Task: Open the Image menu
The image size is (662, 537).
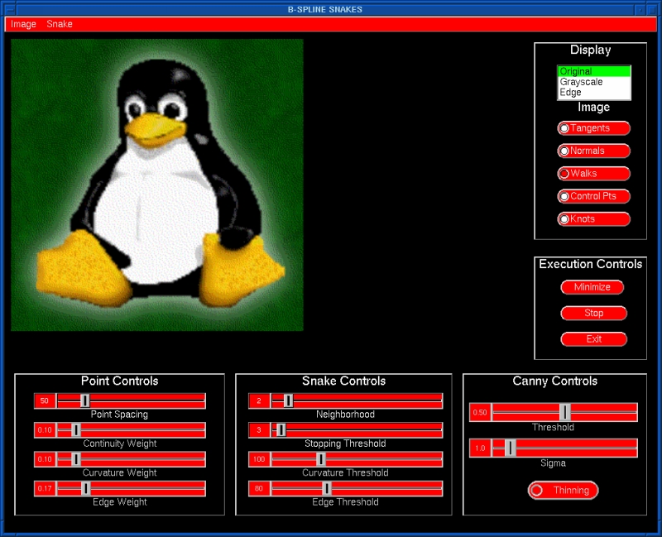Action: point(23,24)
